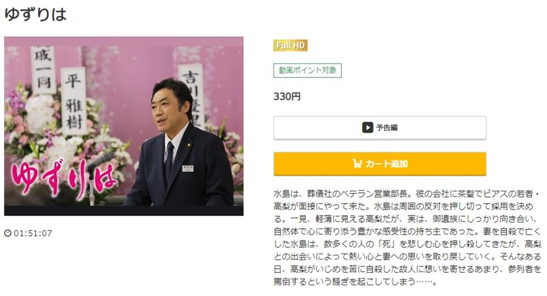Click the play icon in the 予告編 button
The image size is (547, 296).
(x=368, y=127)
